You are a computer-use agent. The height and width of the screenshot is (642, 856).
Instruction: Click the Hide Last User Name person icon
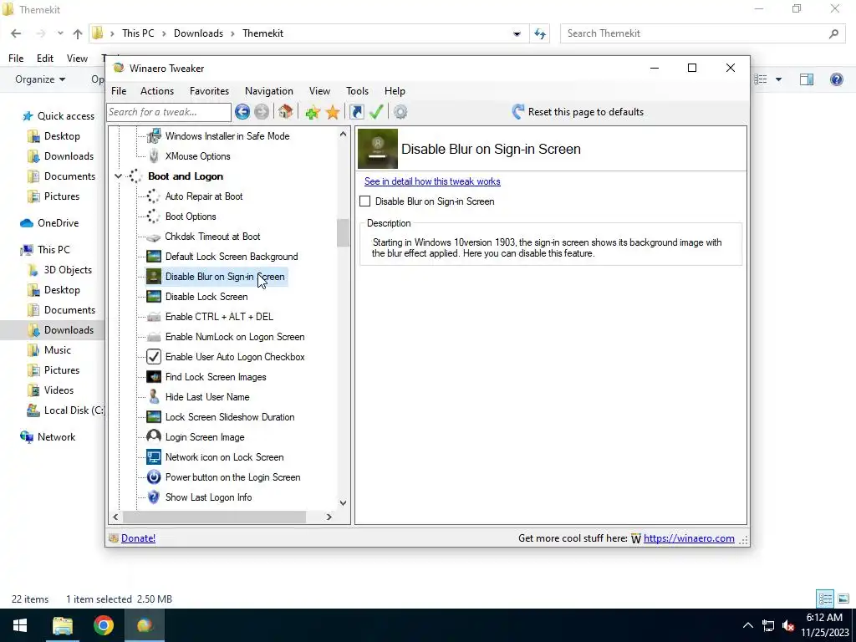[154, 397]
